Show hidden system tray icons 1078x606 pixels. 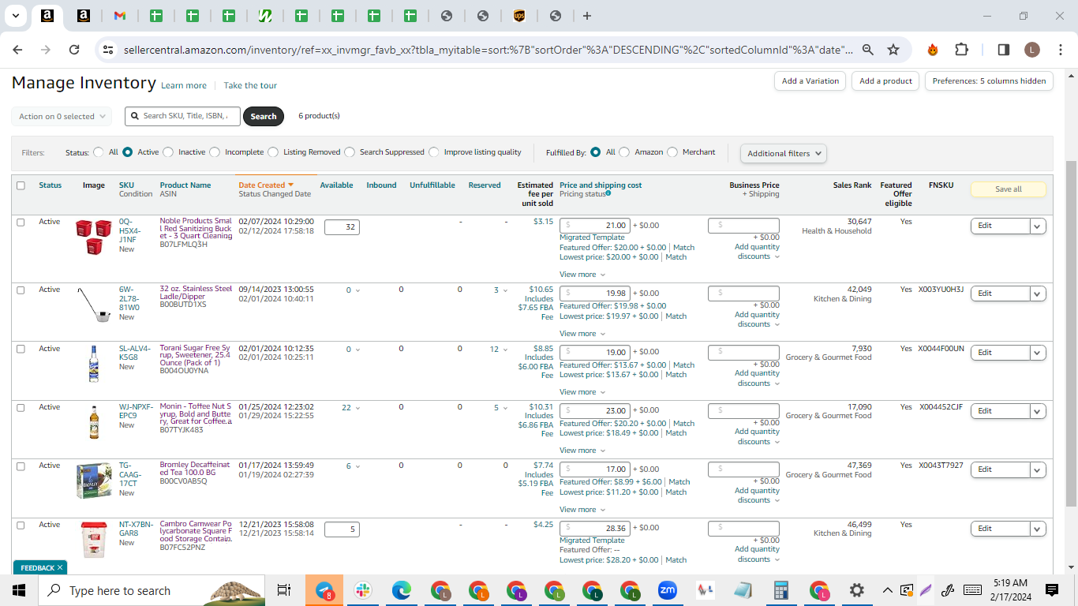coord(888,590)
